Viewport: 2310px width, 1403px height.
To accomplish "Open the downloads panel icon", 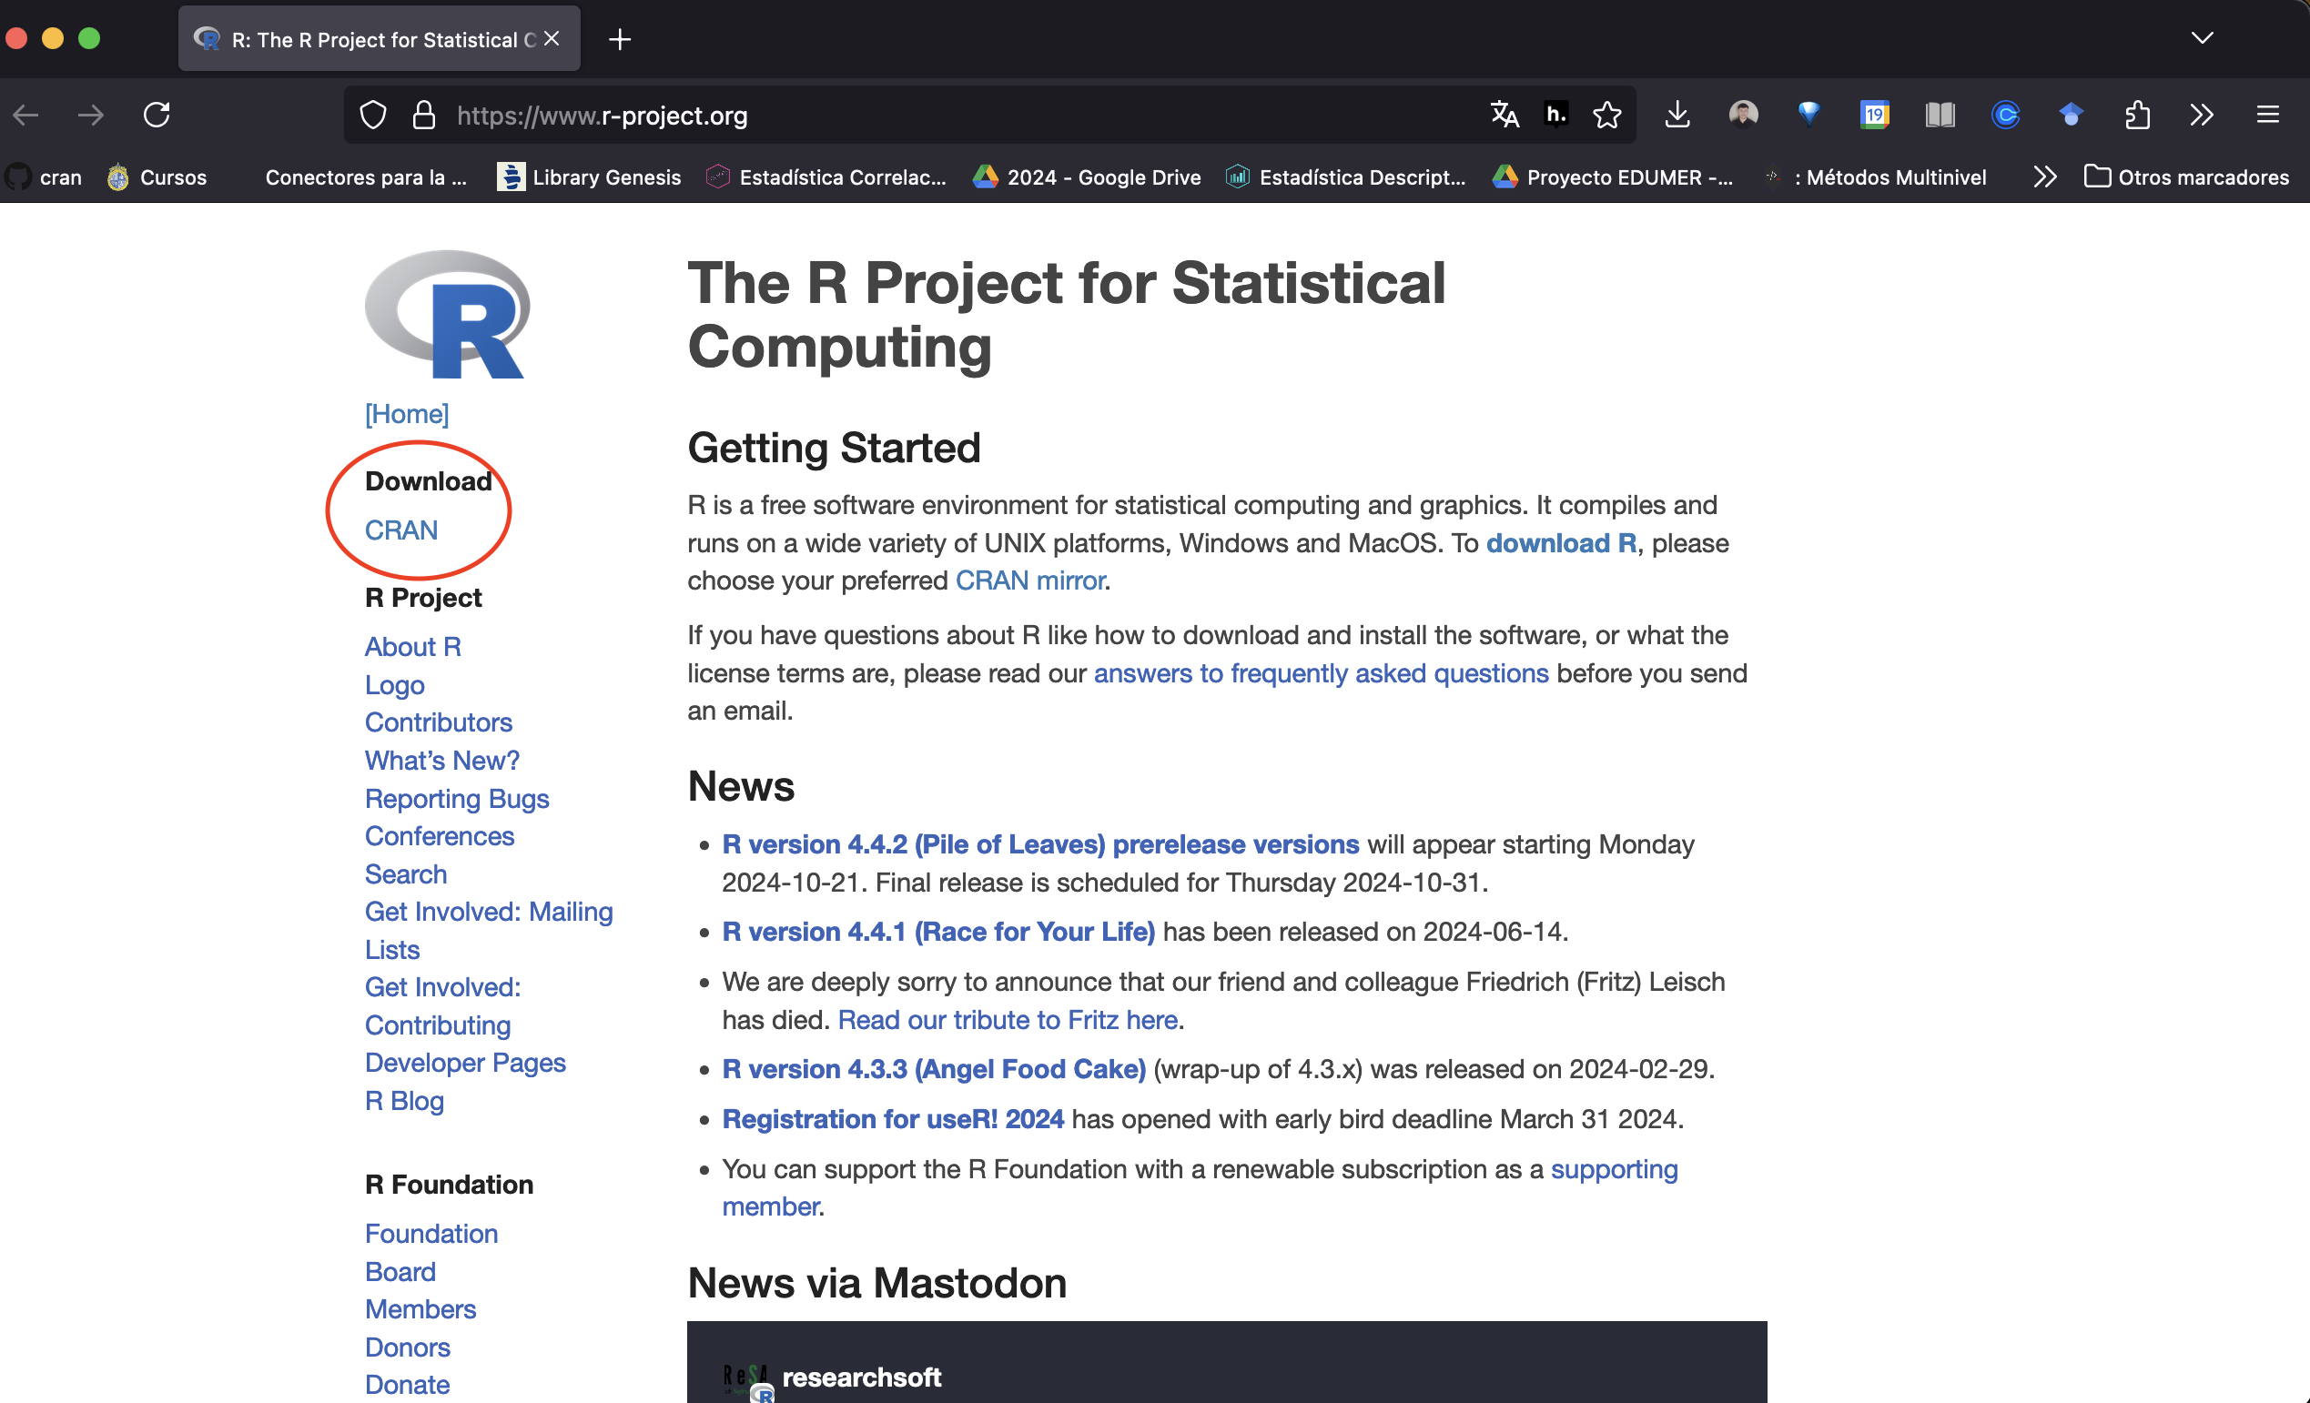I will point(1677,116).
